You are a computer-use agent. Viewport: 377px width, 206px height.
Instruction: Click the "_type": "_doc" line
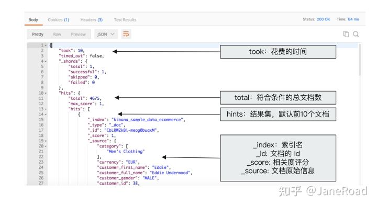[106, 125]
